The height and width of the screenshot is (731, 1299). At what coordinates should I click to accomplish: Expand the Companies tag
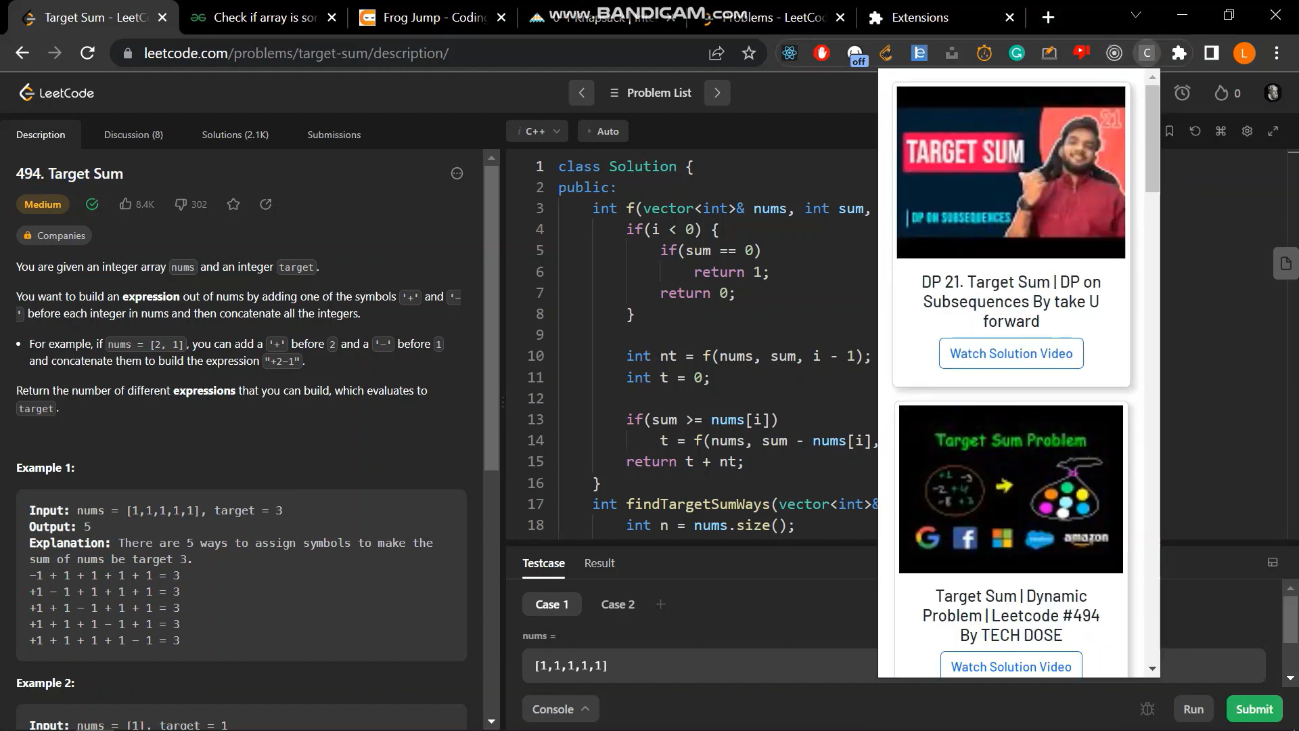[x=54, y=236]
